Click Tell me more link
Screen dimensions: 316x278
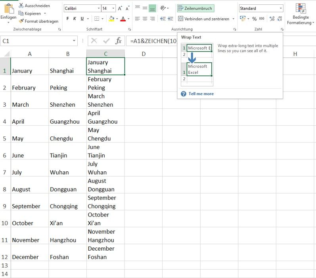(x=201, y=94)
